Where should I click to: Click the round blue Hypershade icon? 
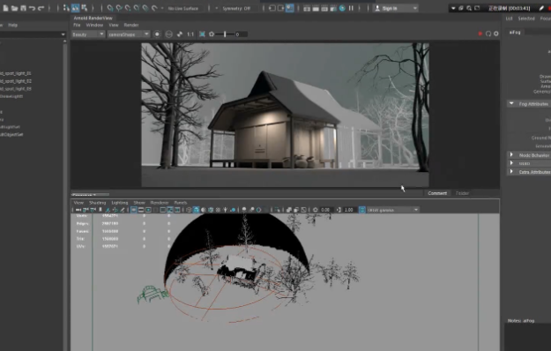tap(342, 8)
